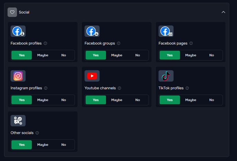The width and height of the screenshot is (237, 161).
Task: Select Maybe for Facebook pages
Action: pyautogui.click(x=191, y=55)
